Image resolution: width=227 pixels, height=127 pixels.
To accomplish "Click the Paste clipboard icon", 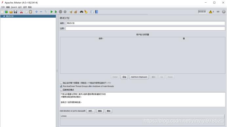I will point(31,12).
